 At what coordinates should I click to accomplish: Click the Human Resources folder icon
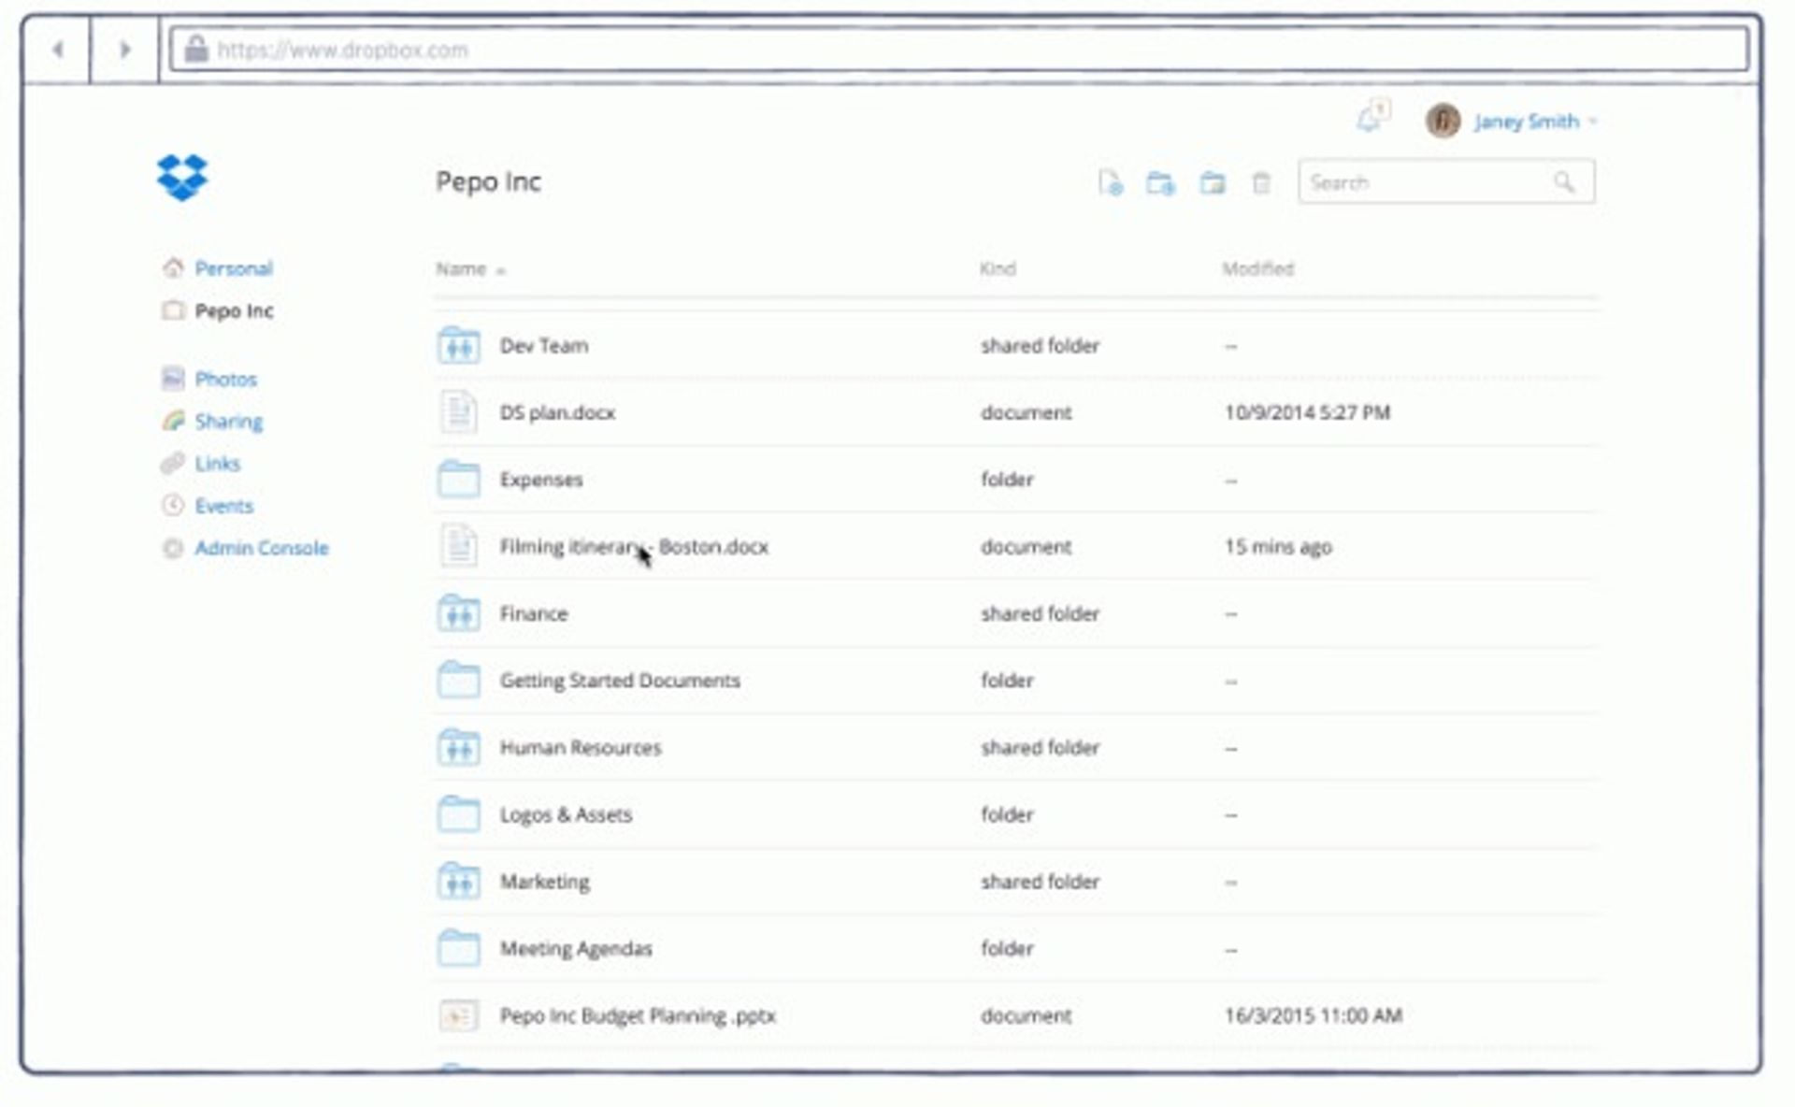pos(458,747)
